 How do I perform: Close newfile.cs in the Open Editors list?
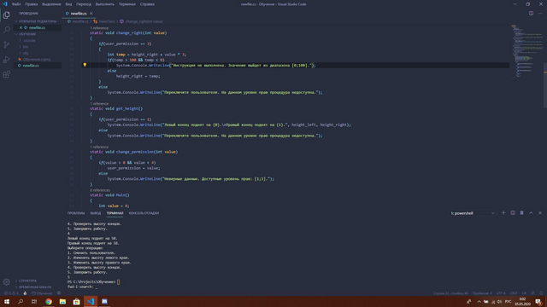pyautogui.click(x=21, y=27)
